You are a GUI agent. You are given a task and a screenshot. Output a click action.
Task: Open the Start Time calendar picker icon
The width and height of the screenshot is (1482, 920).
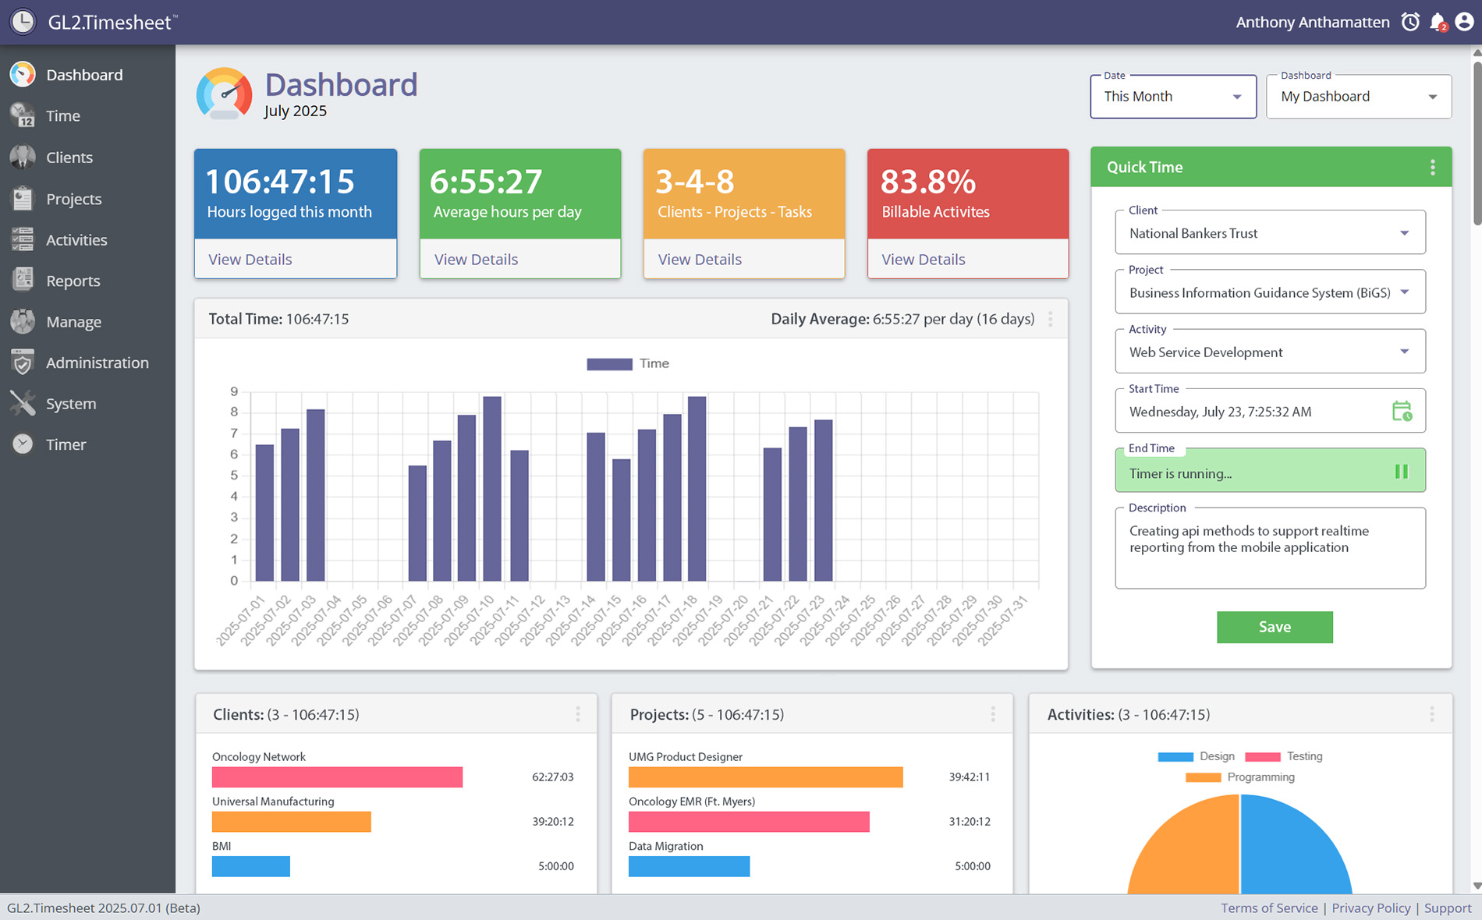pyautogui.click(x=1402, y=411)
